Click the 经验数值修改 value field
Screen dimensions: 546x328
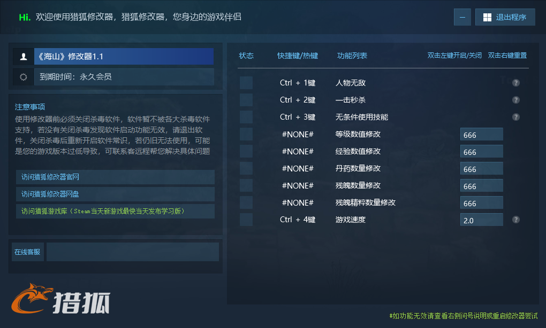pos(482,152)
